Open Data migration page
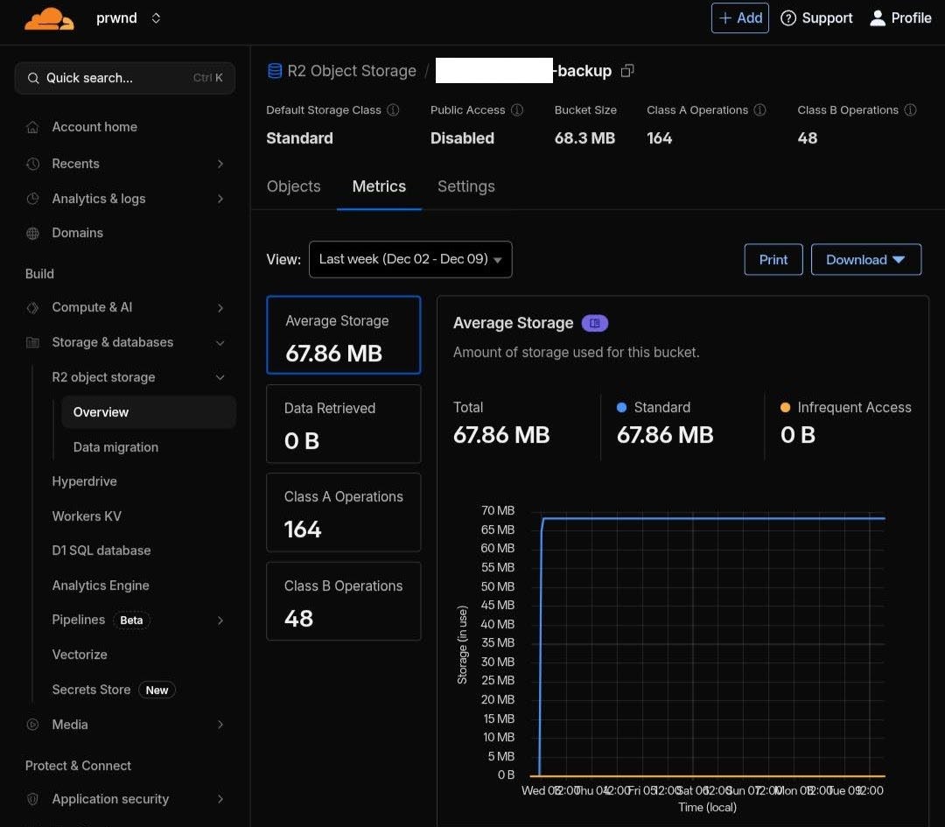 pyautogui.click(x=115, y=447)
